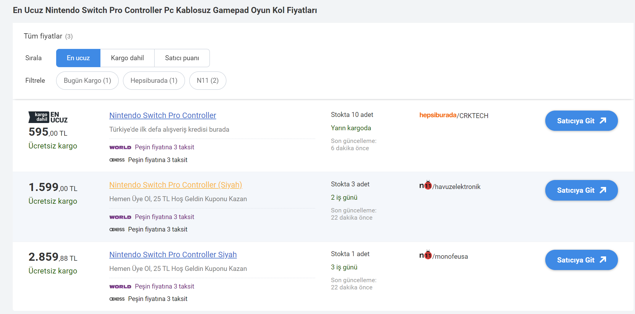
Task: Click the n11 logo beside havuzelektronik
Action: [x=426, y=185]
